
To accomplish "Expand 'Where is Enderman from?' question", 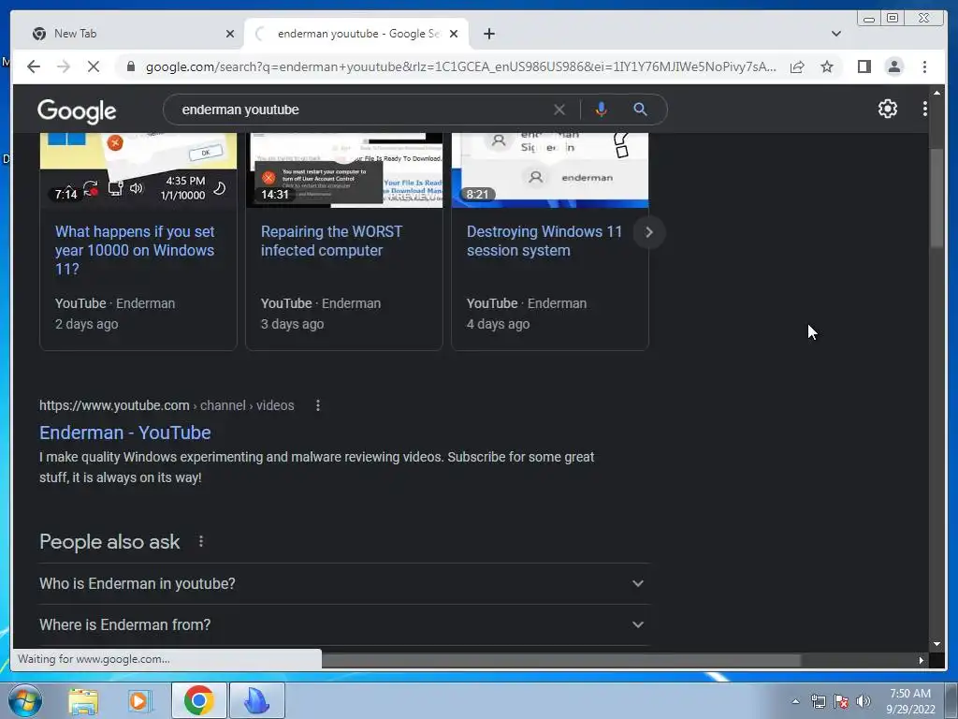I will point(344,624).
